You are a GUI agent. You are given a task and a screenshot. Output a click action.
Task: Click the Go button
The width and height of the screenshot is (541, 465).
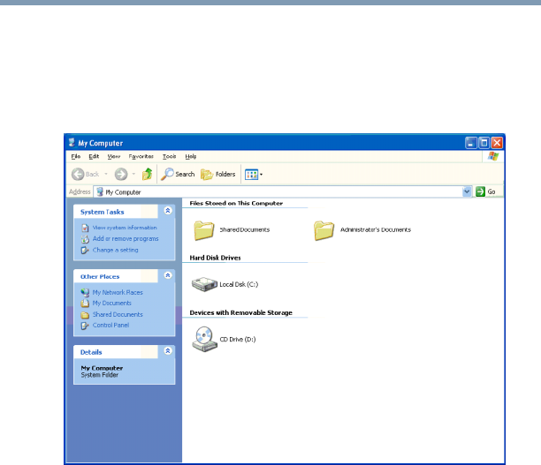[x=486, y=191]
